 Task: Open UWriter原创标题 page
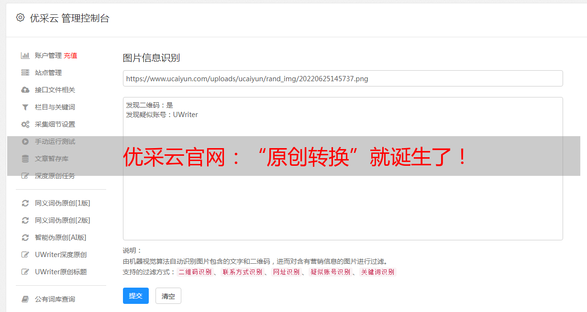pos(61,272)
